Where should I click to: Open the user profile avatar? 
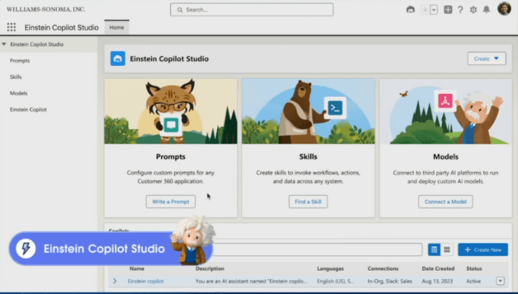tap(504, 8)
